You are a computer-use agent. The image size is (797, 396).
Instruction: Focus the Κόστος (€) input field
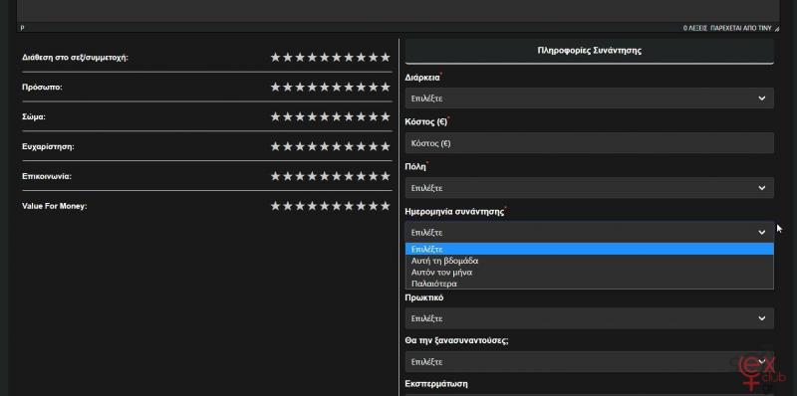pyautogui.click(x=589, y=143)
